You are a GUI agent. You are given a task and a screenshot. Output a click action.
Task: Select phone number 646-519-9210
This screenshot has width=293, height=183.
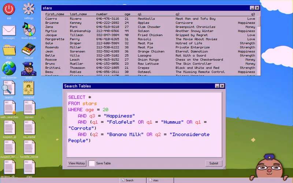pyautogui.click(x=108, y=27)
